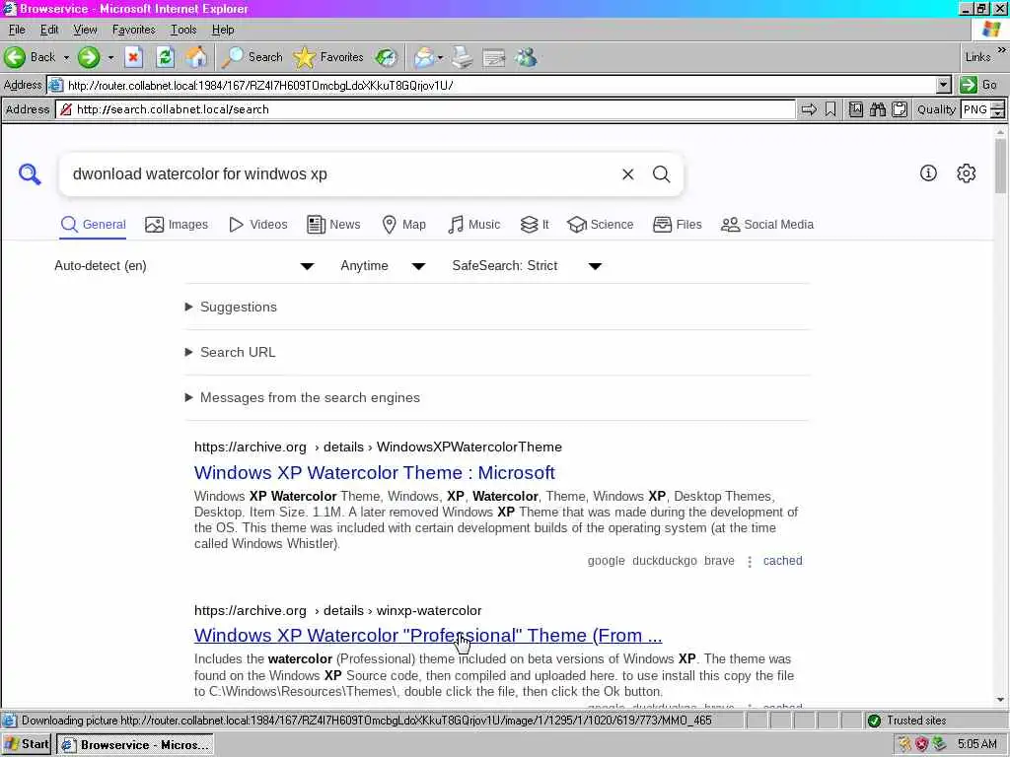Image resolution: width=1010 pixels, height=757 pixels.
Task: Switch to the Social Media tab
Action: (767, 225)
